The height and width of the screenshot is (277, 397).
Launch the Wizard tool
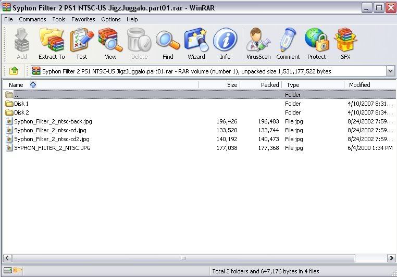coord(196,41)
